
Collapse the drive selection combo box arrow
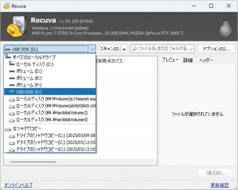point(92,49)
